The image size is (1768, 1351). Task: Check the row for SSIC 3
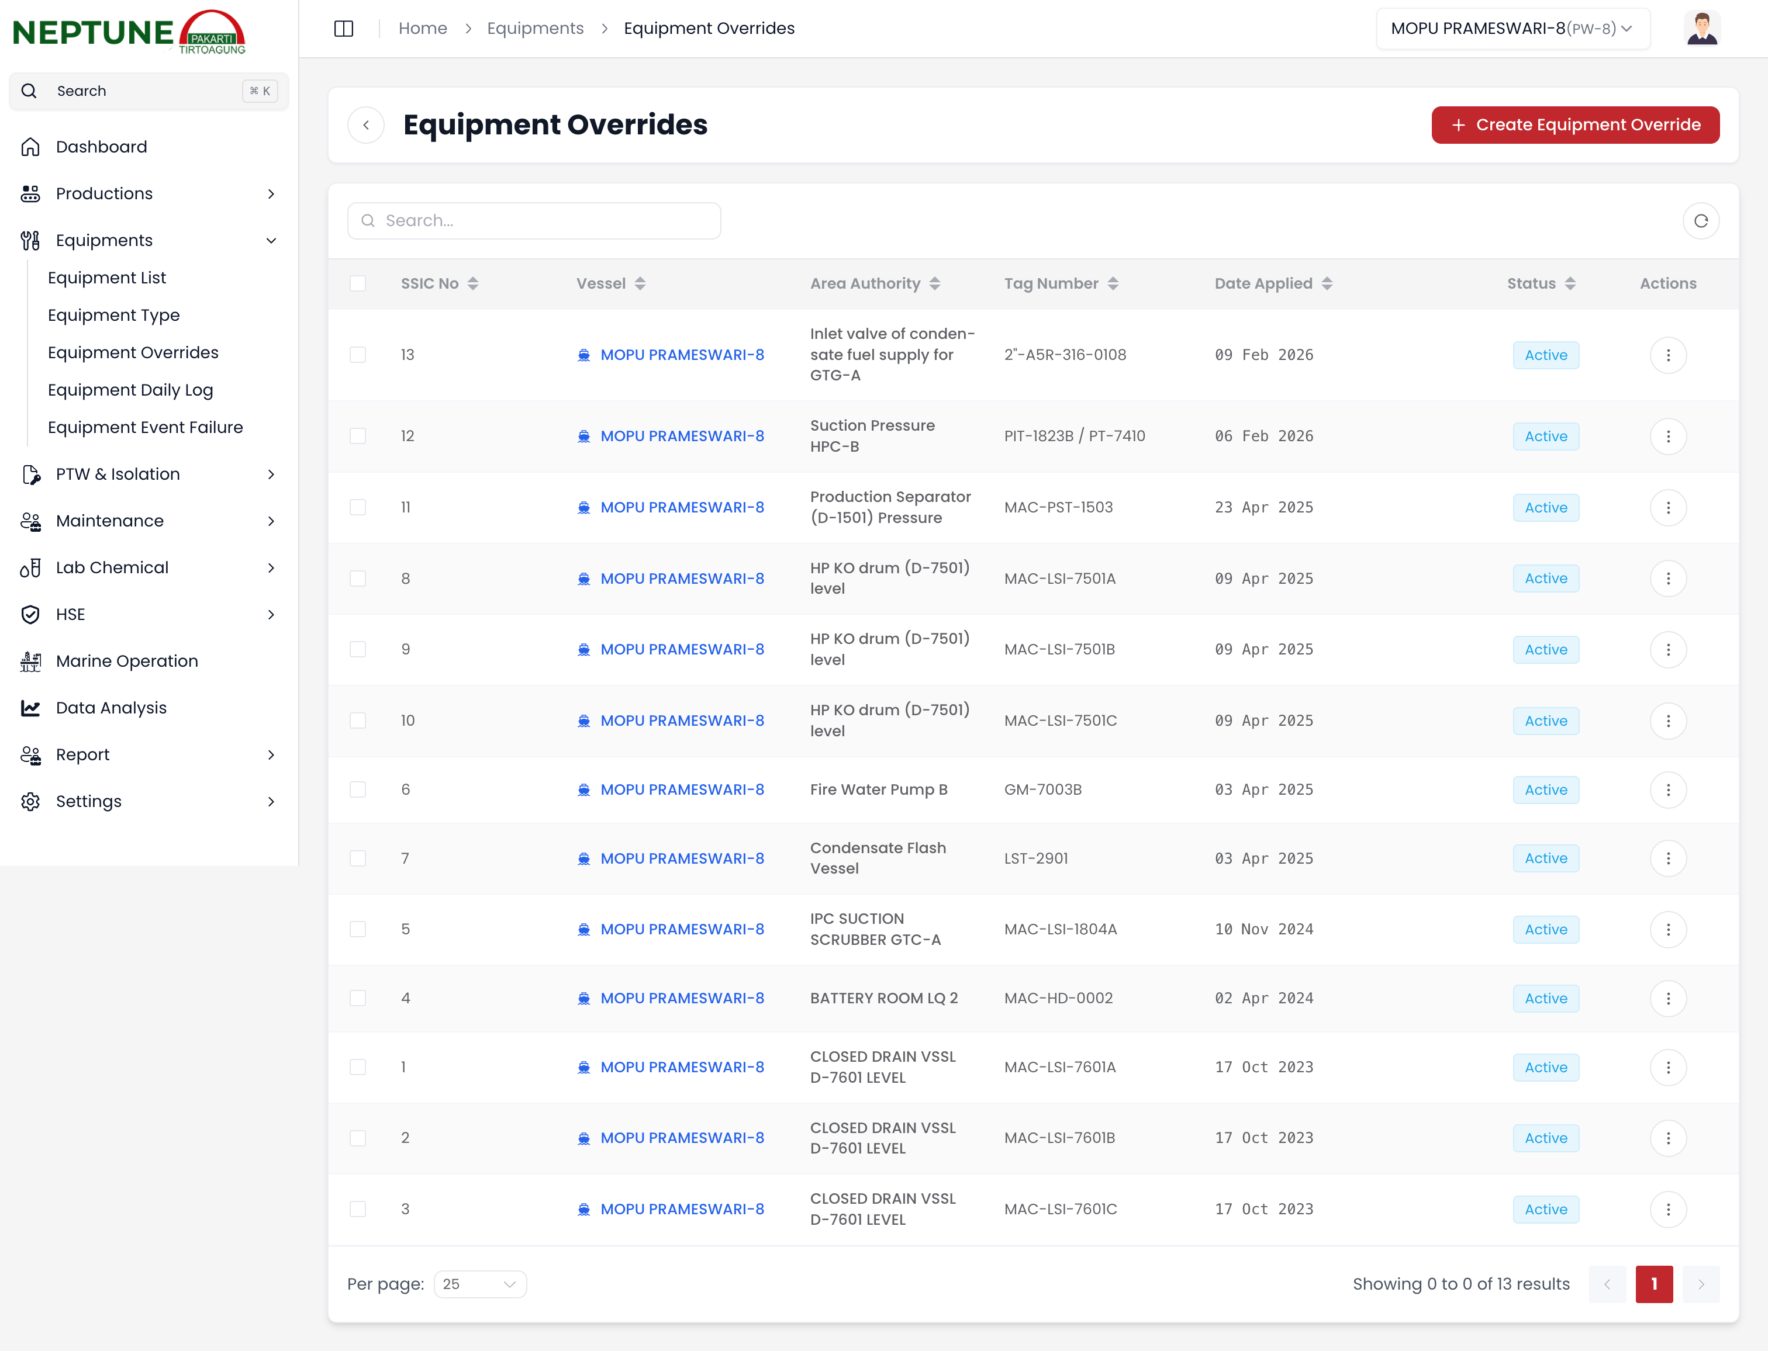(358, 1208)
